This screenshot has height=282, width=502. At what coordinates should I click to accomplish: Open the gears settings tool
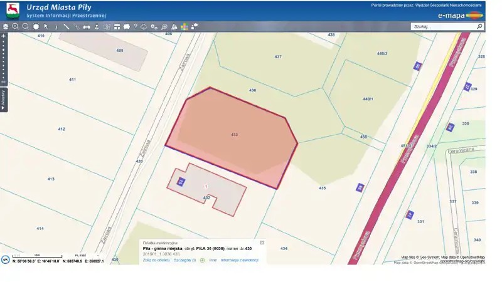coord(154,27)
